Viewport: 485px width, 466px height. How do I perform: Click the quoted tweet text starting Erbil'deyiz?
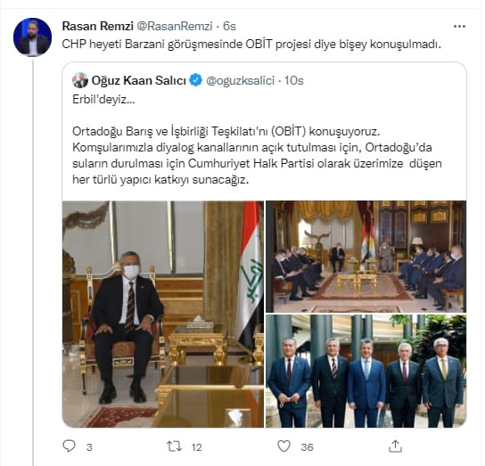pos(257,140)
